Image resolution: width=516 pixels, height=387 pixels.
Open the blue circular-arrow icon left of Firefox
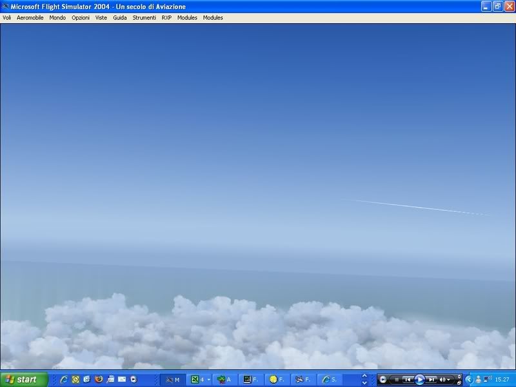click(x=87, y=379)
